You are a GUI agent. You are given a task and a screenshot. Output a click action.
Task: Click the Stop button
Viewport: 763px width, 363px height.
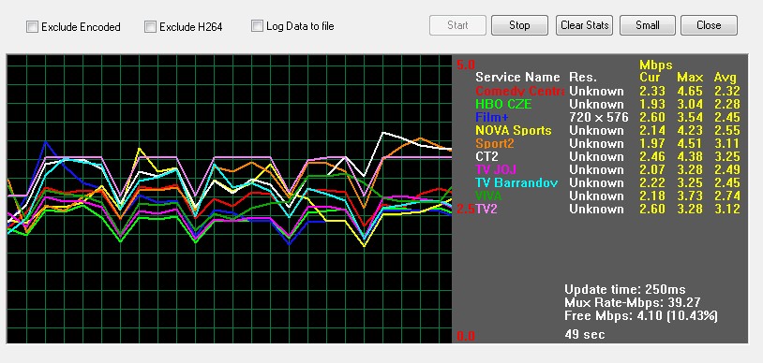(519, 25)
